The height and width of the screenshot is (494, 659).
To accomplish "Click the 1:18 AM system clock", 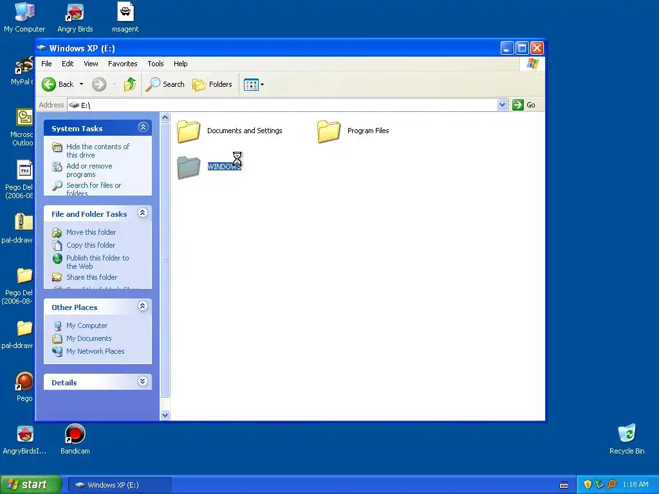I will click(635, 485).
